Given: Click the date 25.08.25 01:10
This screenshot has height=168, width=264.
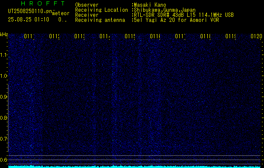Looking at the screenshot, I should pos(29,20).
